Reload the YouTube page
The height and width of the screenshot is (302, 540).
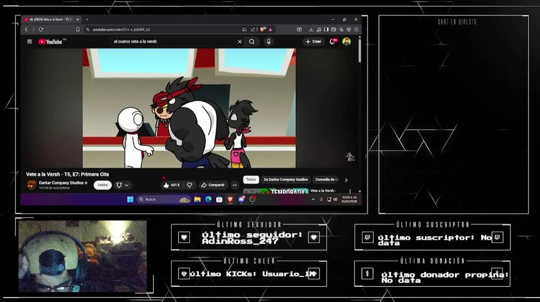[41, 29]
